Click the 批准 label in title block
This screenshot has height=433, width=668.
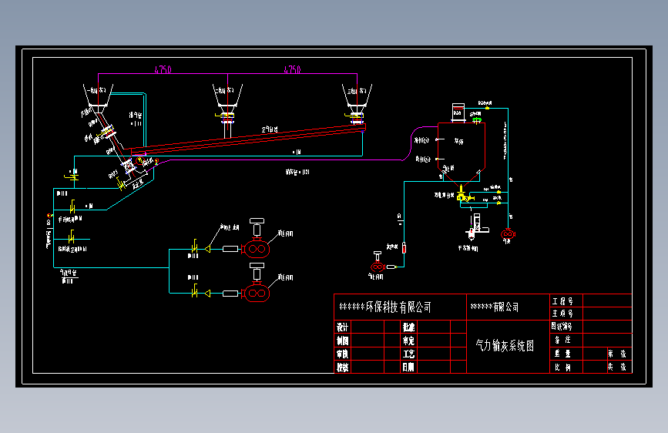408,327
